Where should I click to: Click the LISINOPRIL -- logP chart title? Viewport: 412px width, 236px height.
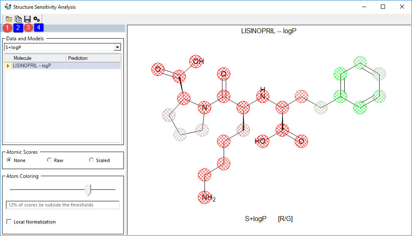pyautogui.click(x=269, y=31)
